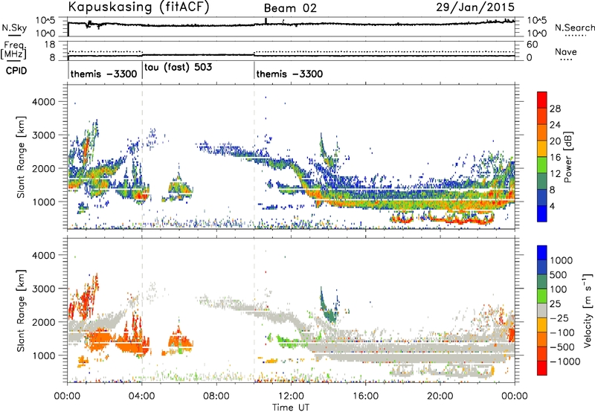Click the 'CPID' row label
The image size is (595, 412).
coord(16,71)
